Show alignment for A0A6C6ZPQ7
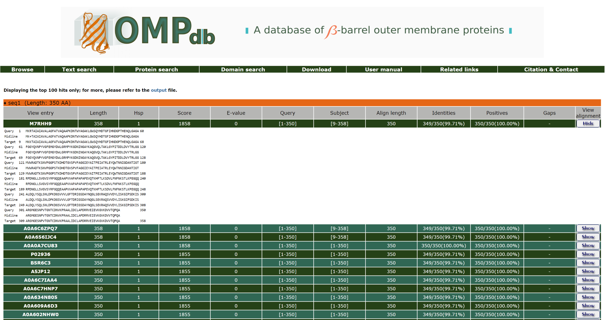The width and height of the screenshot is (605, 320). point(588,228)
